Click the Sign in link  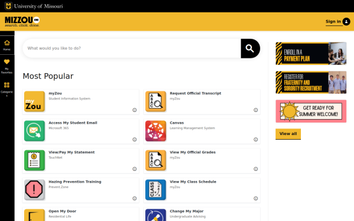(x=333, y=22)
